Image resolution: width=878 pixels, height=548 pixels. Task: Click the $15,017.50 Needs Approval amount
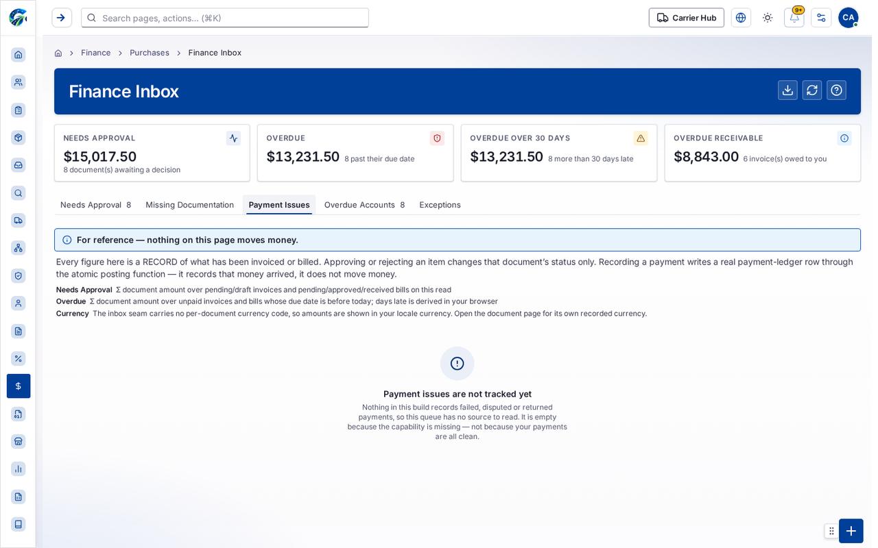tap(100, 157)
